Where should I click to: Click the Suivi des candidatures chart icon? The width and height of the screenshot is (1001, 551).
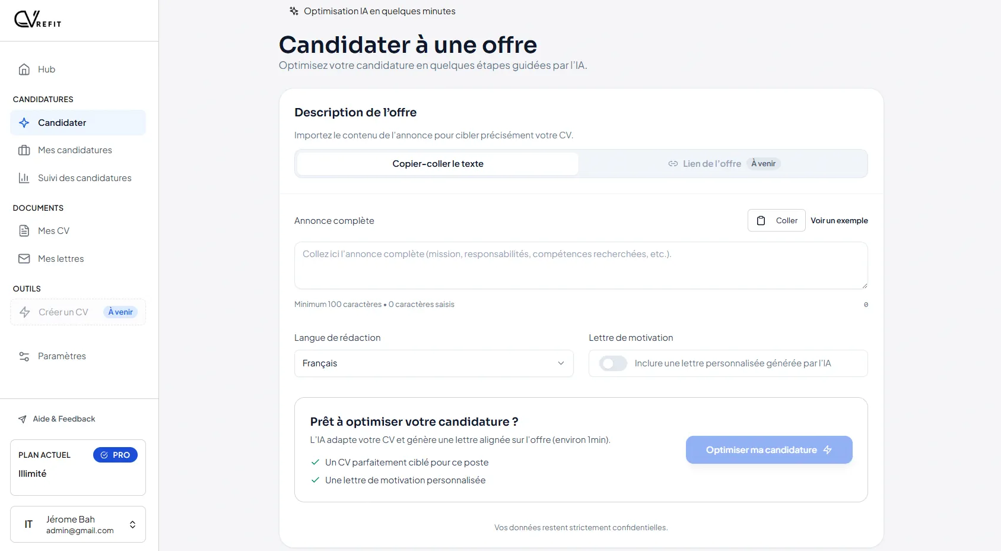(24, 178)
